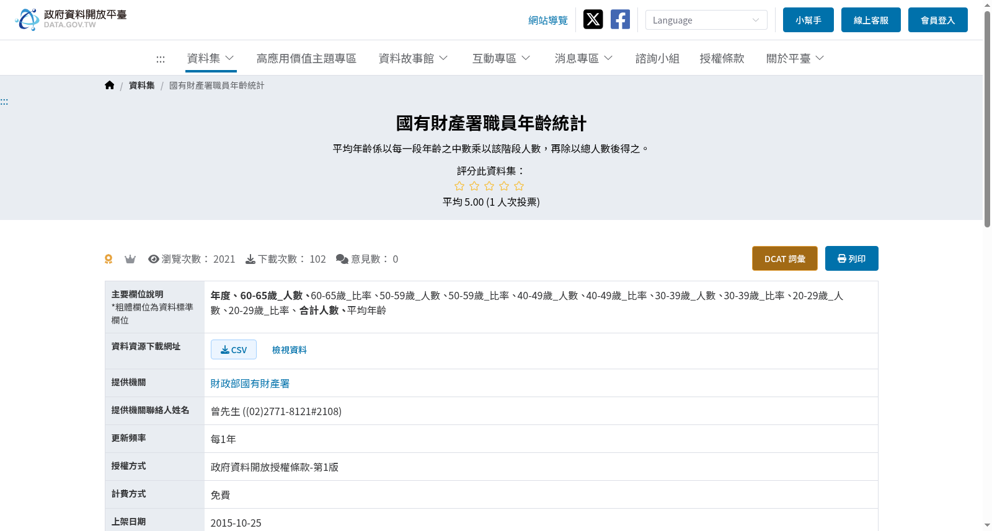Open 財政部國有財產署 agency link
This screenshot has width=992, height=531.
coord(250,384)
